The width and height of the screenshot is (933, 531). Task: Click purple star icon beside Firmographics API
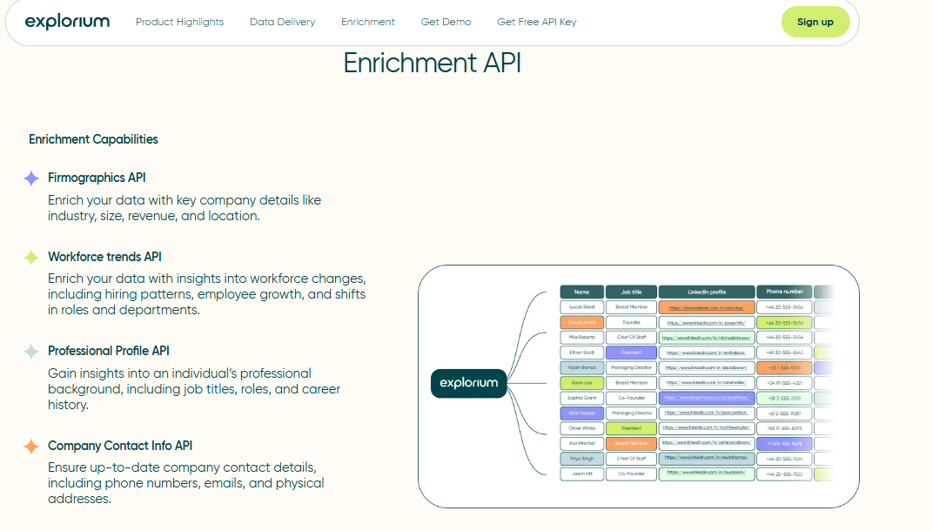[31, 178]
